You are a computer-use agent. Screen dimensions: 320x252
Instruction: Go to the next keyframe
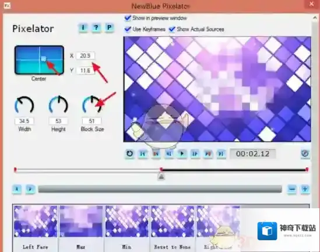(208, 153)
